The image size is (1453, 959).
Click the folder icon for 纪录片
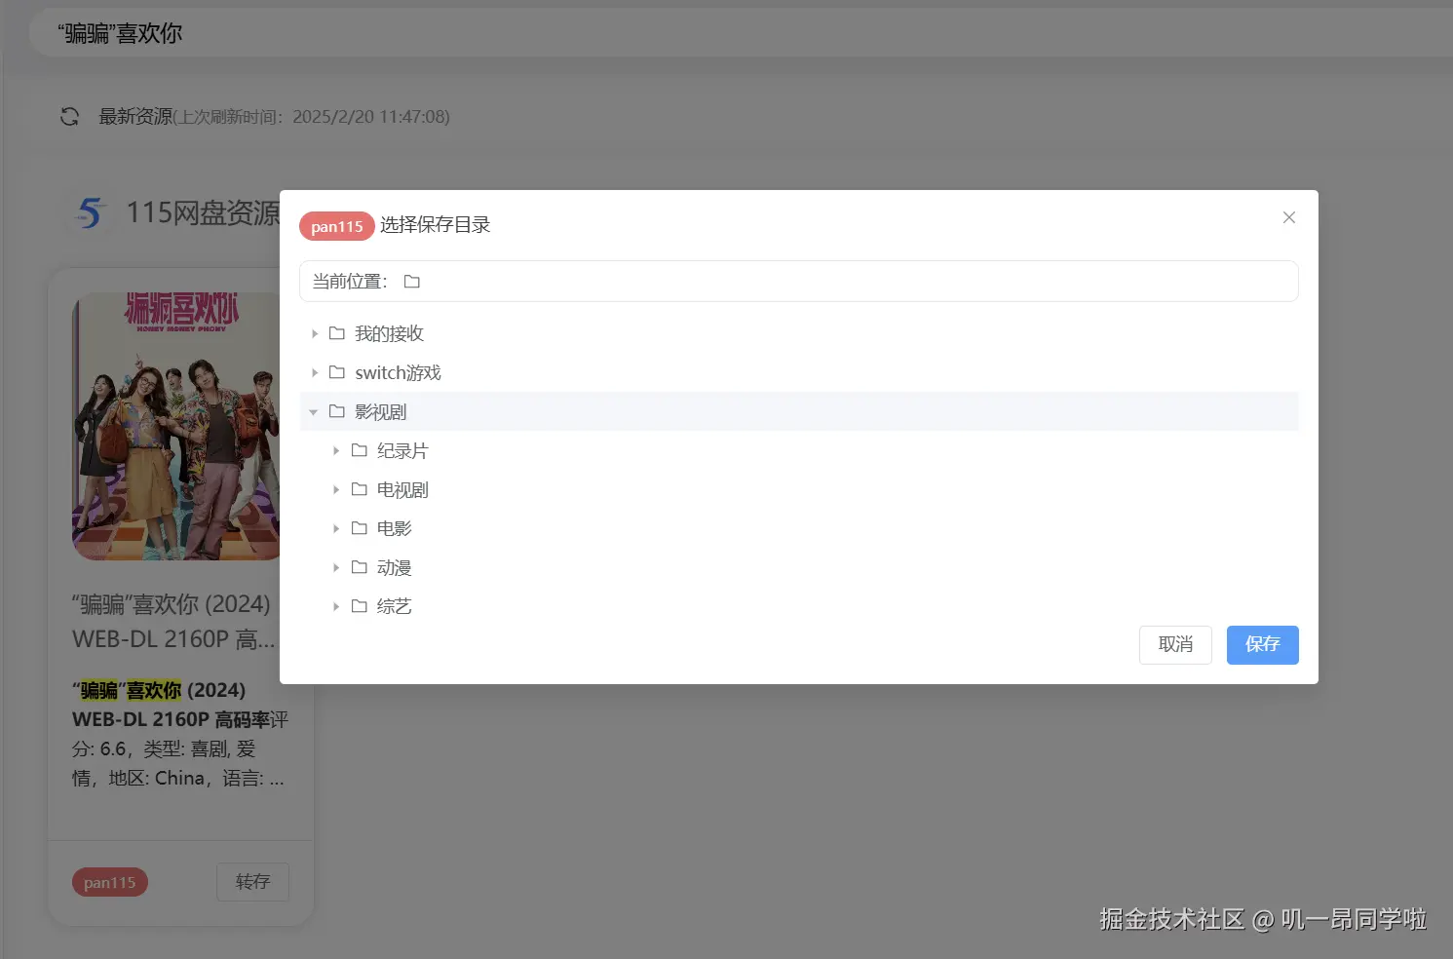point(360,450)
